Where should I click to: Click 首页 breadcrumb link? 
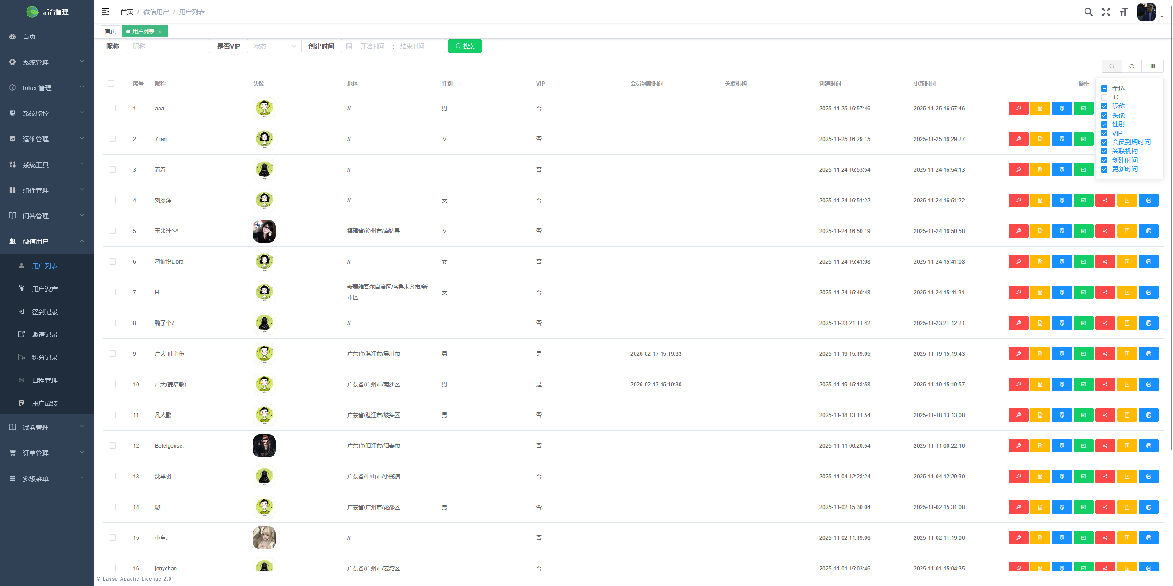pyautogui.click(x=126, y=12)
